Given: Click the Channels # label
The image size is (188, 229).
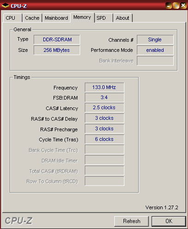Looking at the screenshot, I should pos(121,40).
